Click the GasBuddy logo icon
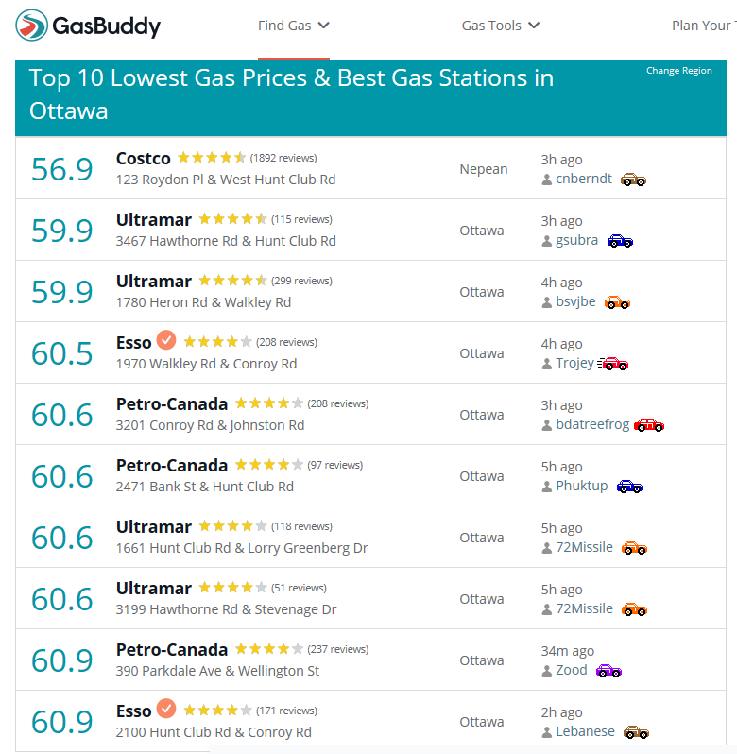Screen dimensions: 737x754 [x=31, y=25]
